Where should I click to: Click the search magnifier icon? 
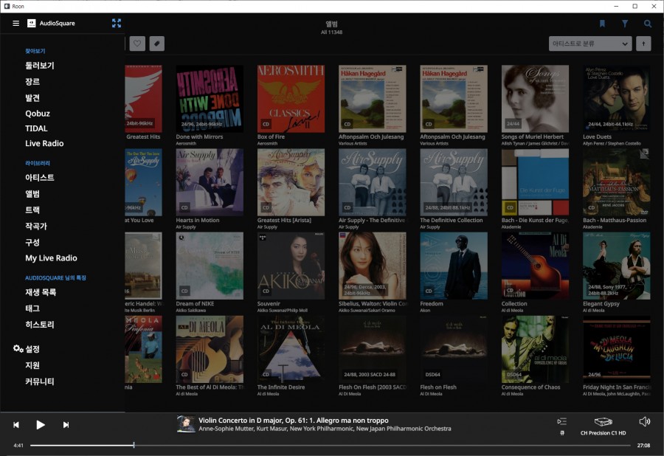648,24
